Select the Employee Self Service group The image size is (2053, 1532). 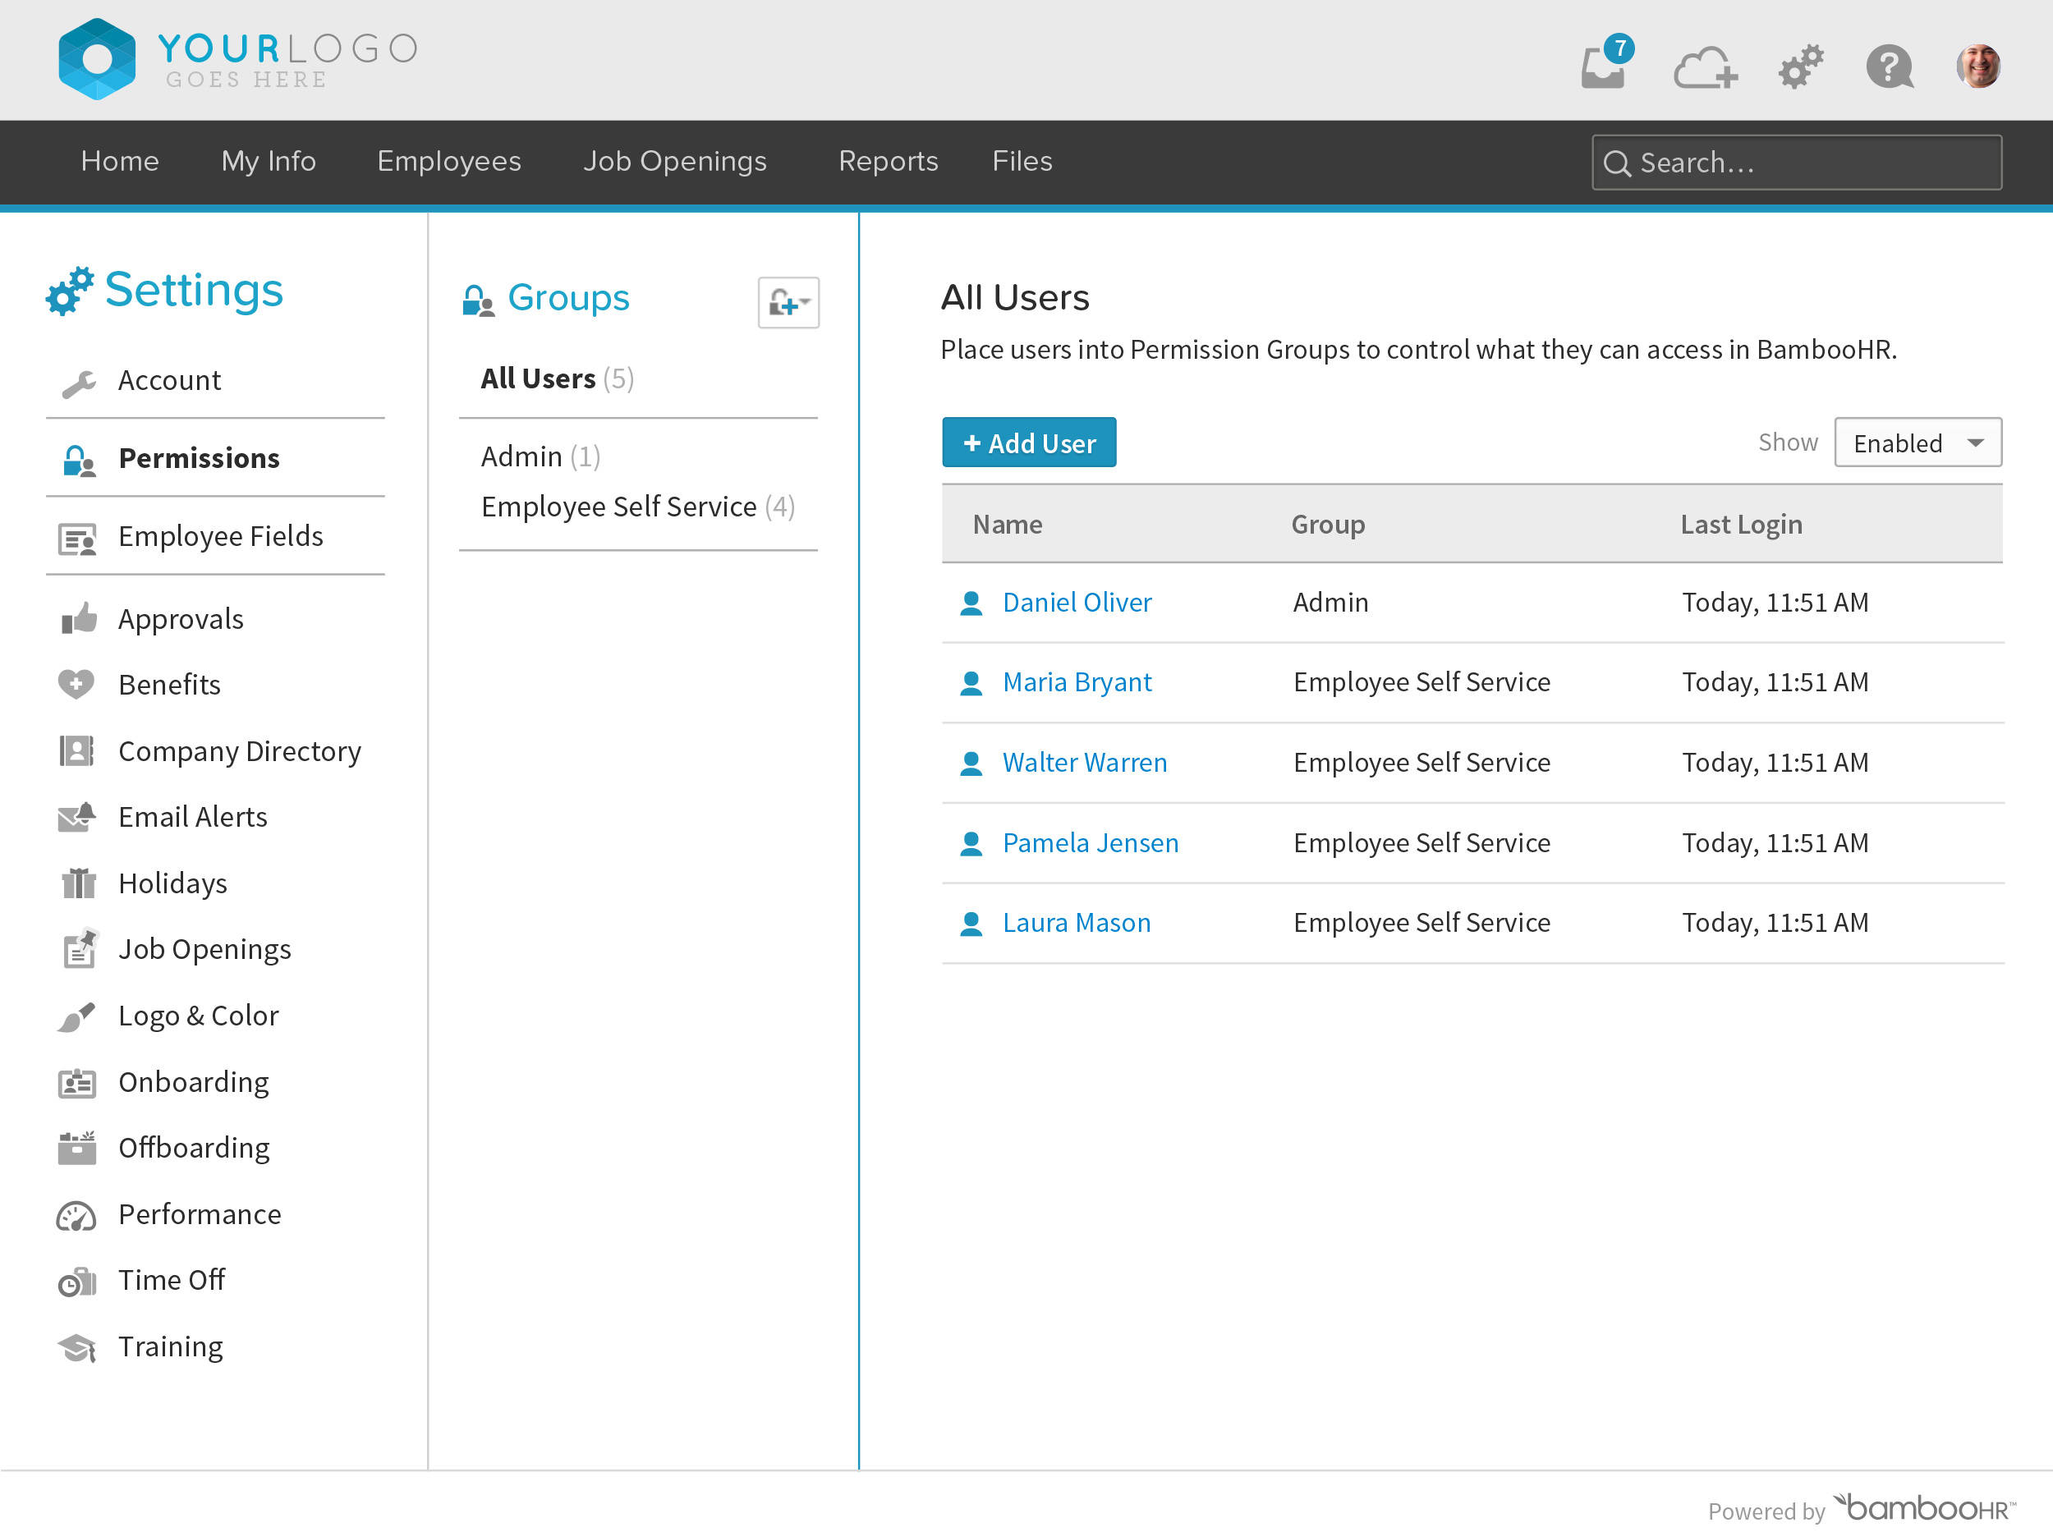pos(619,507)
